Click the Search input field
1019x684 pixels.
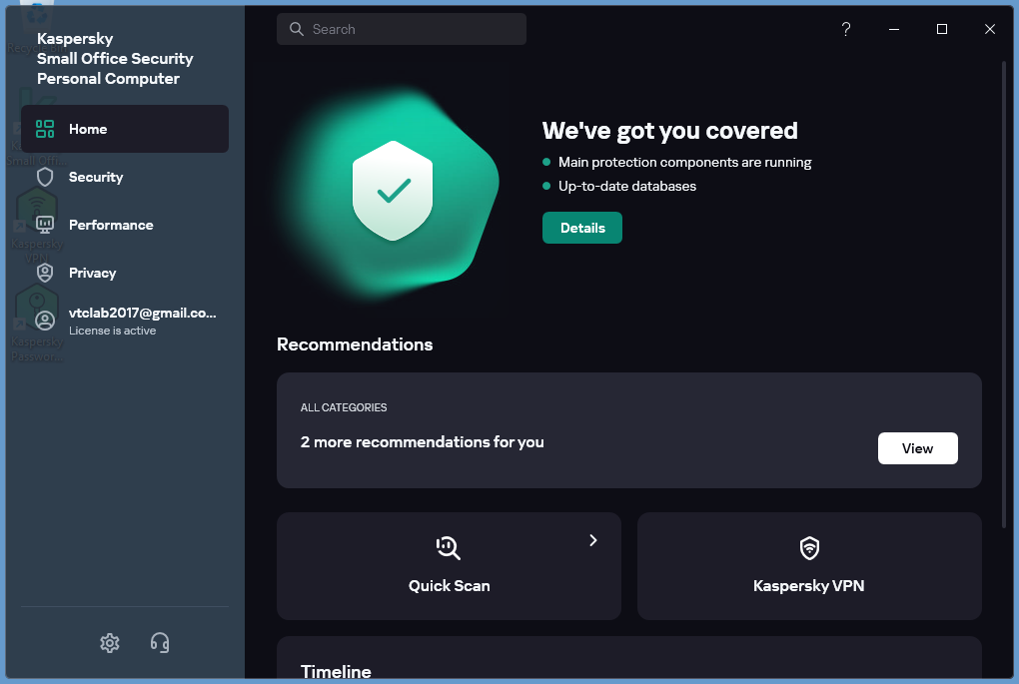402,29
